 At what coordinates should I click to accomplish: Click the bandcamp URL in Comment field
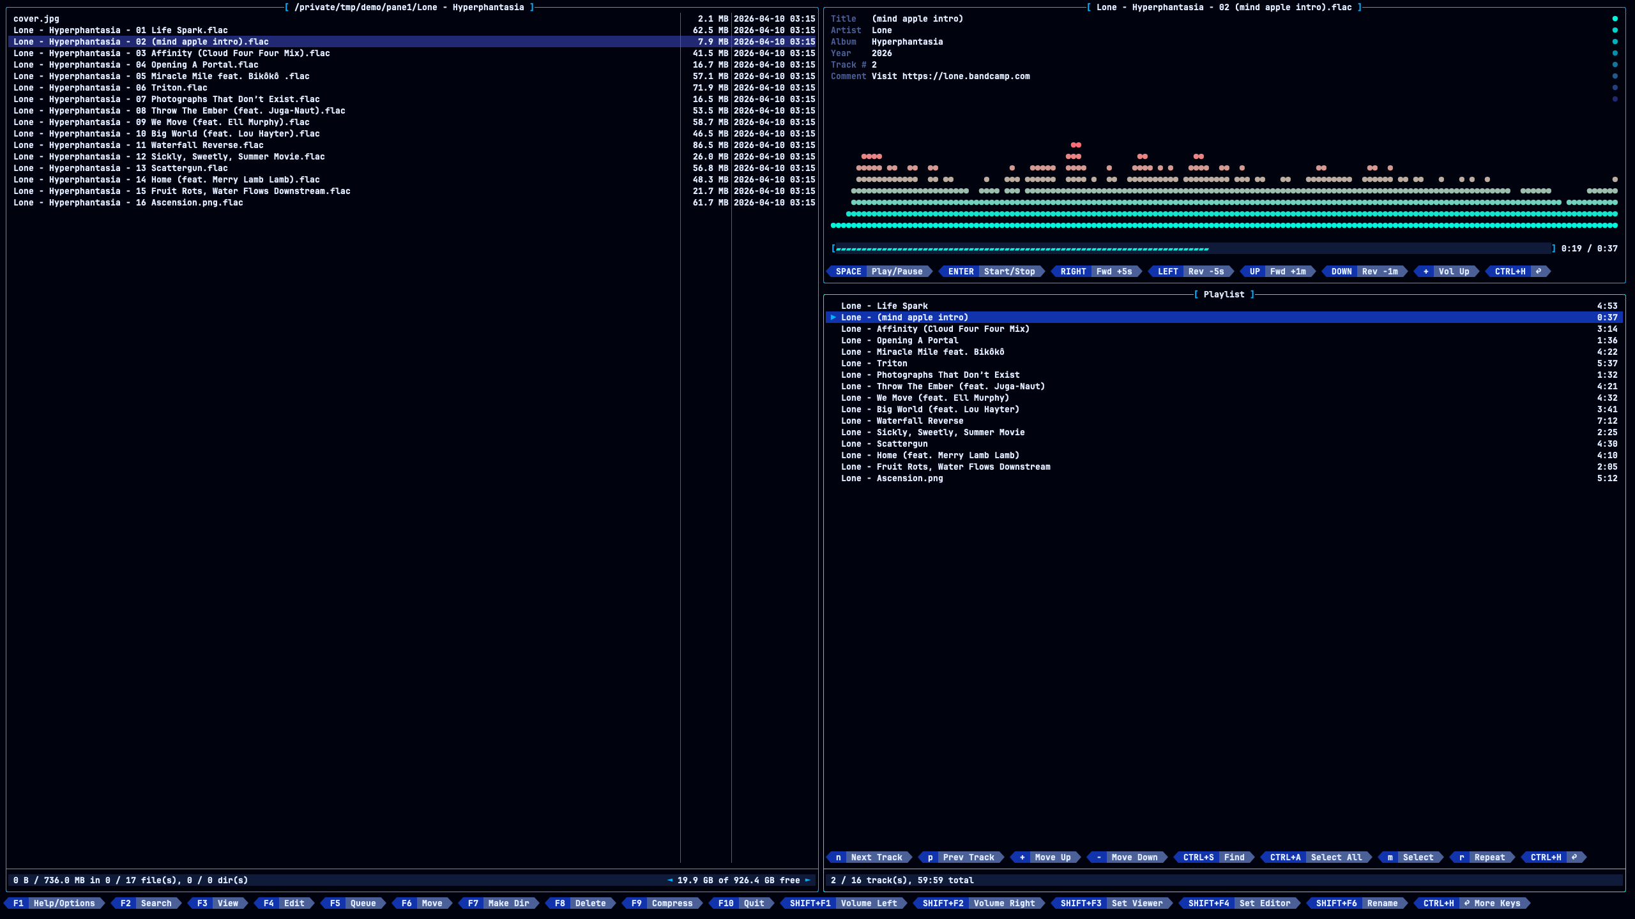click(x=966, y=76)
